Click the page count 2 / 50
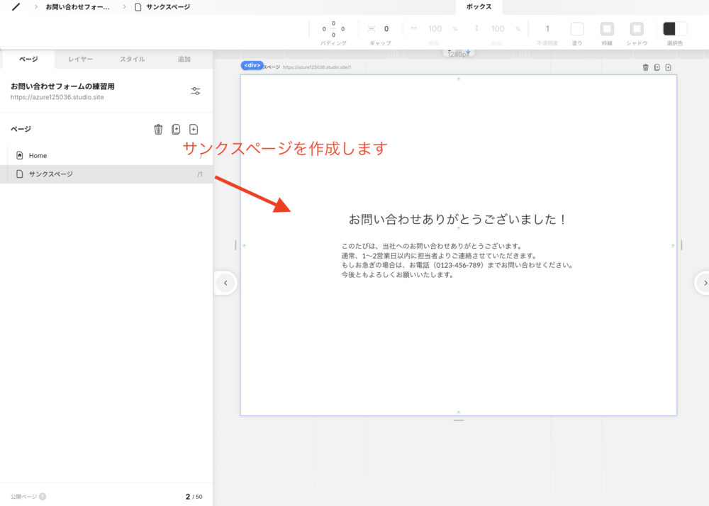The width and height of the screenshot is (709, 506). pyautogui.click(x=194, y=497)
